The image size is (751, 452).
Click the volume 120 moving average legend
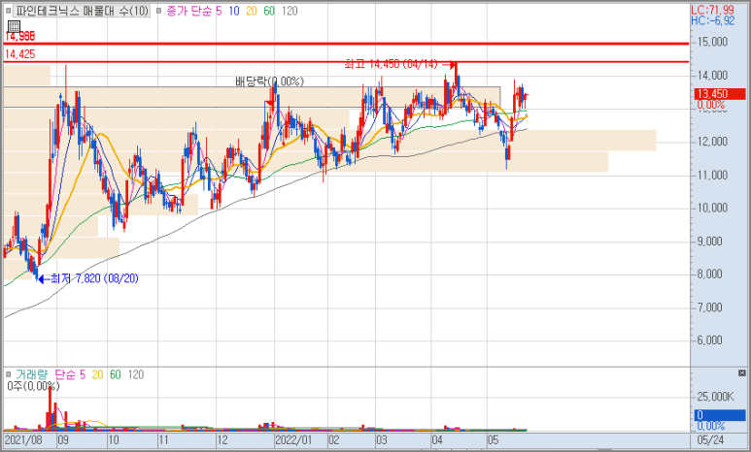[x=136, y=374]
